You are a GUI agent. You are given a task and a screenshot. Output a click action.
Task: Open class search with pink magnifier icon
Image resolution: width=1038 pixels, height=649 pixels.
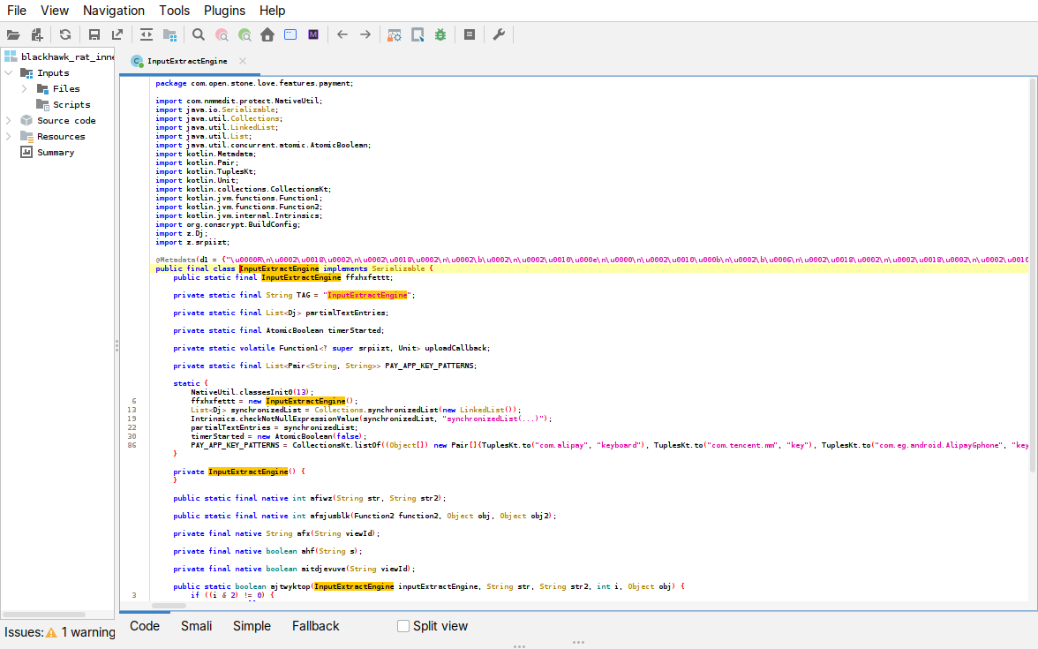click(222, 35)
